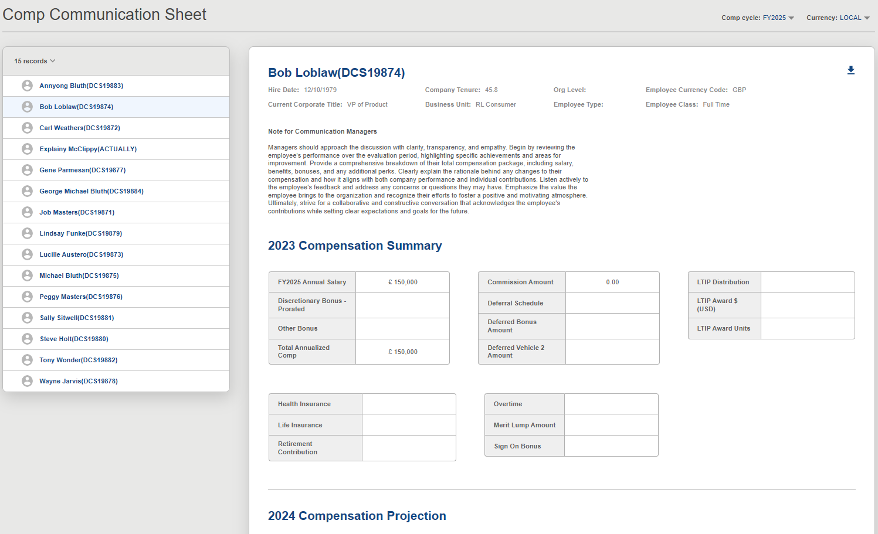Click the FY2025 Annual Salary value cell

[402, 281]
